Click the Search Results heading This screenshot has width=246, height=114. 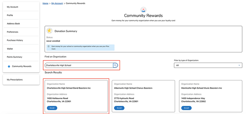point(53,73)
